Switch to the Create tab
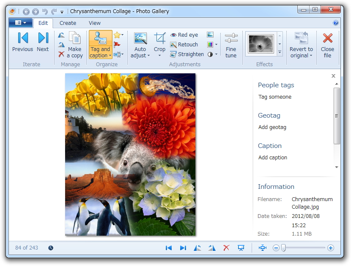Image resolution: width=351 pixels, height=266 pixels. coord(68,23)
